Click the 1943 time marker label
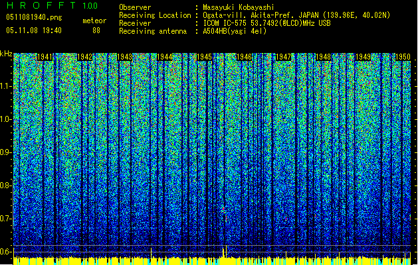 coord(125,57)
